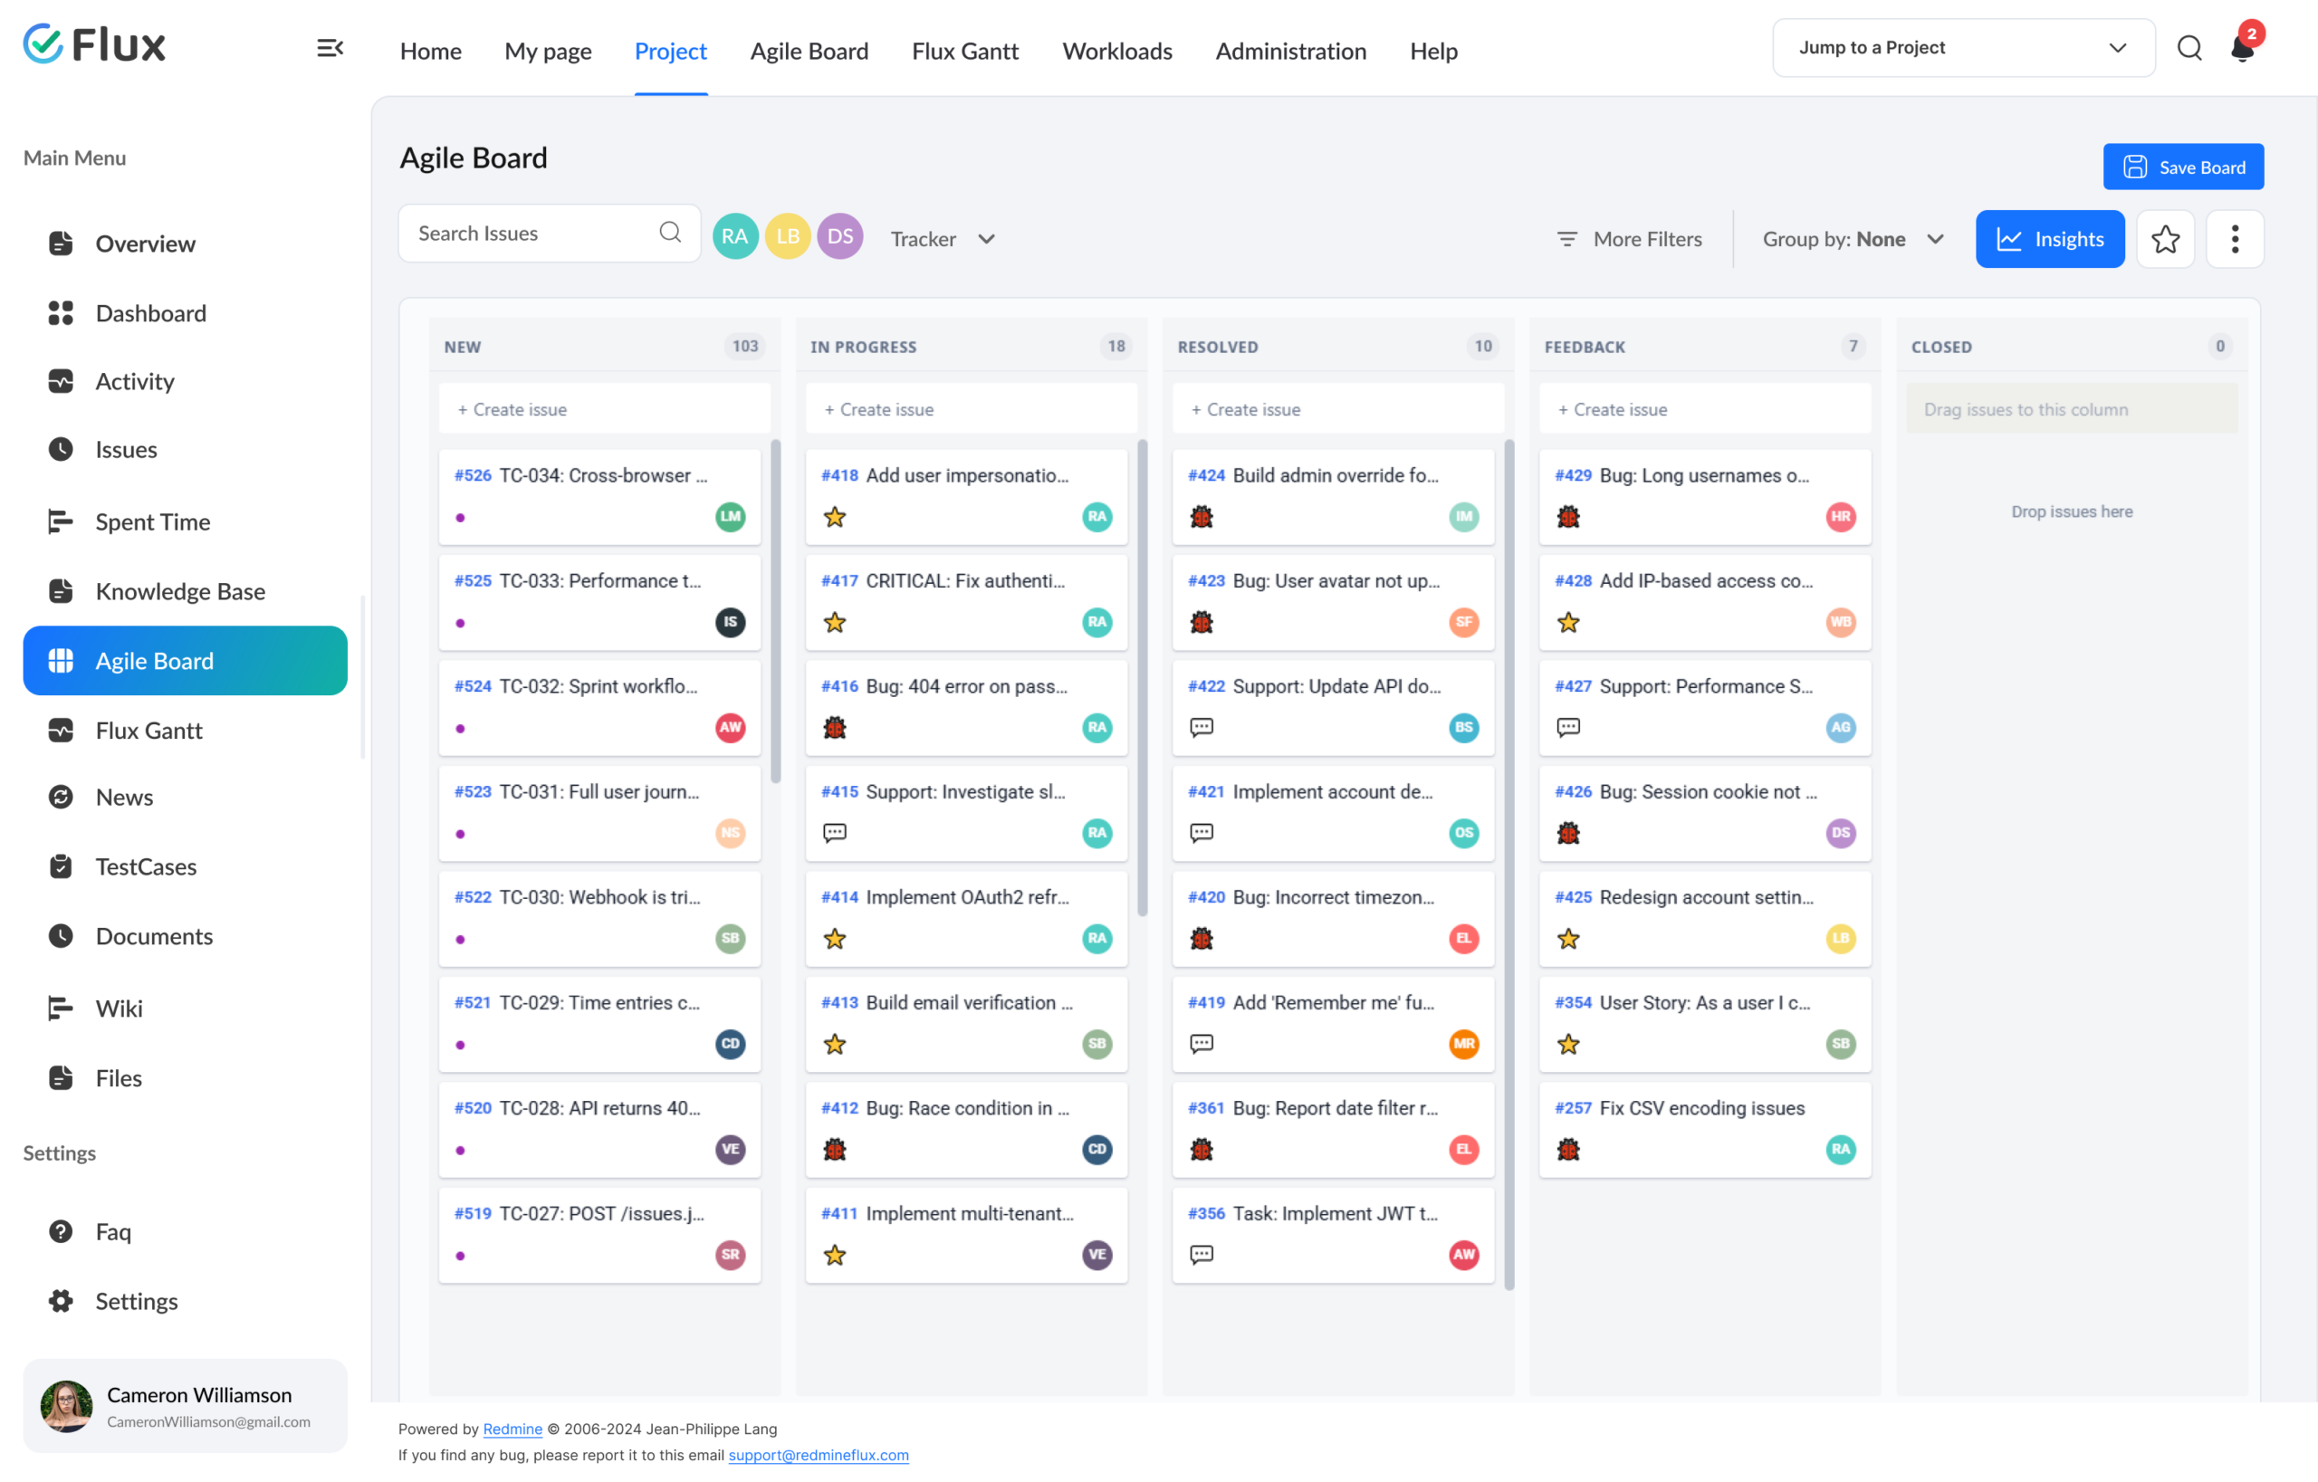Click the NEW column scrollbar
The width and height of the screenshot is (2318, 1482).
coord(776,611)
